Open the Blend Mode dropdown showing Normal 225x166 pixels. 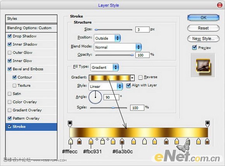coord(118,47)
